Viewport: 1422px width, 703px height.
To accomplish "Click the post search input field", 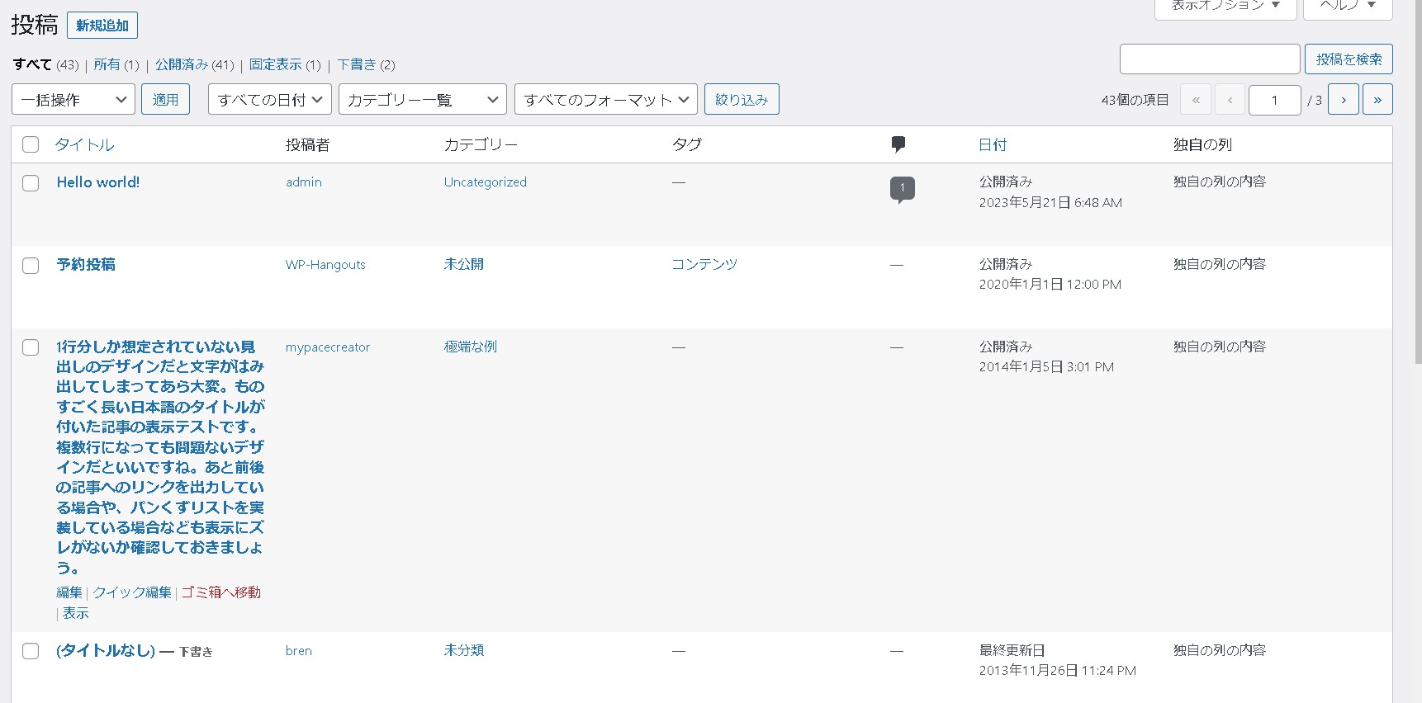I will (x=1209, y=59).
